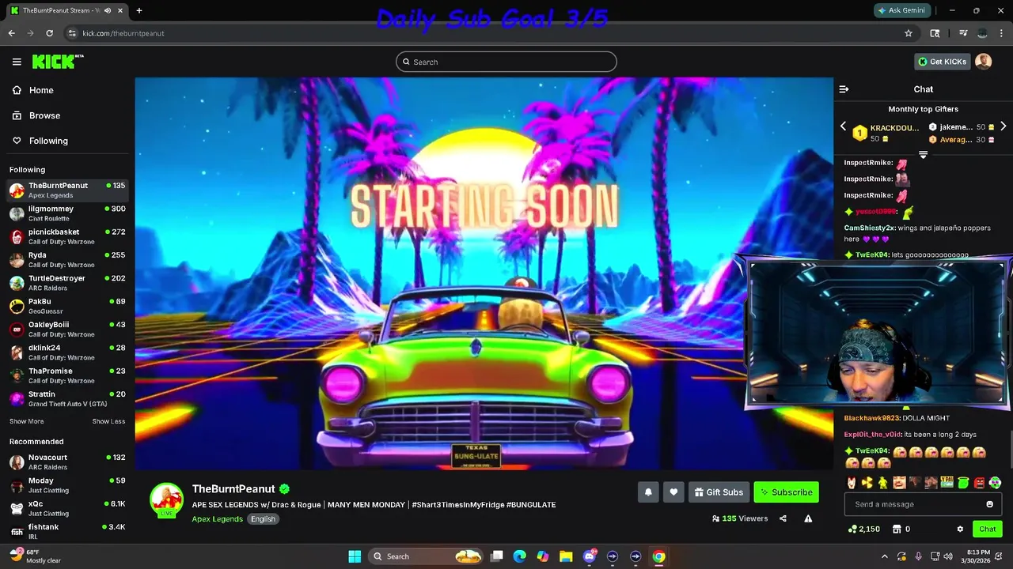Open picnickbasket channel in Following list
Viewport: 1013px width, 569px height.
pyautogui.click(x=67, y=236)
